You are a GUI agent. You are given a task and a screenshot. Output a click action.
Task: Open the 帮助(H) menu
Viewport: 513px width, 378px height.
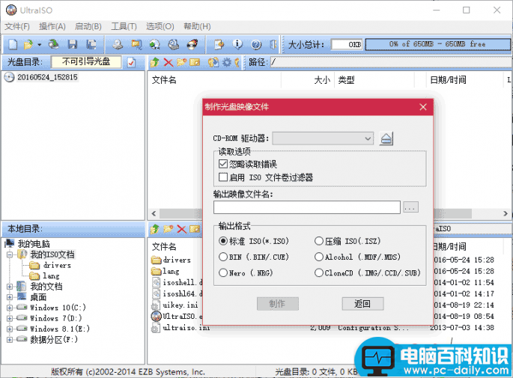click(x=197, y=26)
